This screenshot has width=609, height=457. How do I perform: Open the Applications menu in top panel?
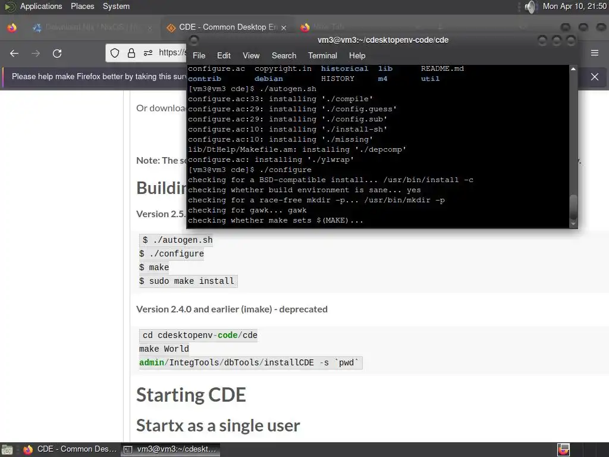[41, 6]
